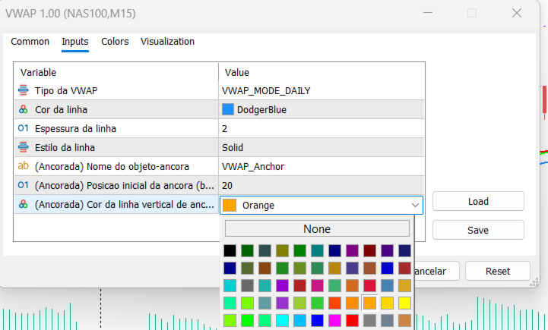Click the Estilo da linha row icon
Screen dimensions: 548x330
(x=23, y=147)
